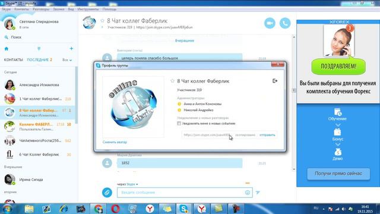Screen dimensions: 380x214
Task: Open the Звонки menu
Action: (x=59, y=10)
